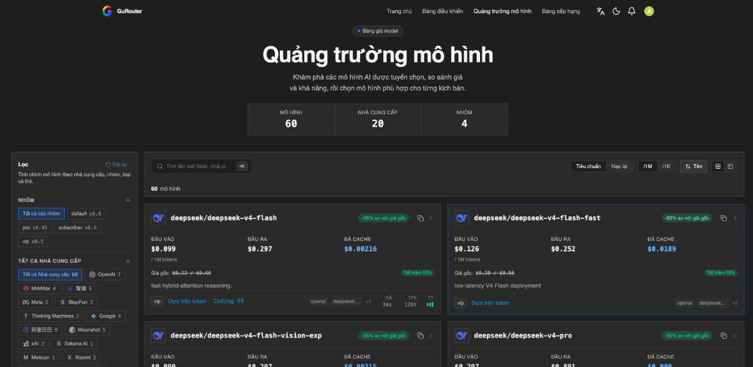
Task: Filter providers by Meituan
Action: [39, 358]
